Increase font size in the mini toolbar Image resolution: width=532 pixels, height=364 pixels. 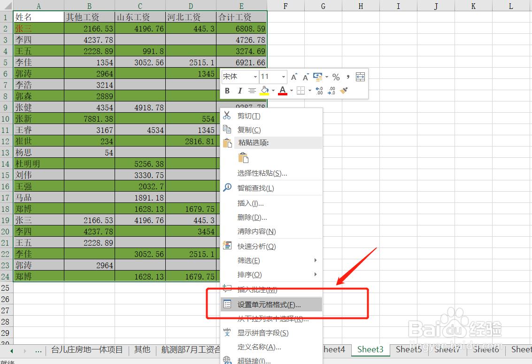coord(294,77)
